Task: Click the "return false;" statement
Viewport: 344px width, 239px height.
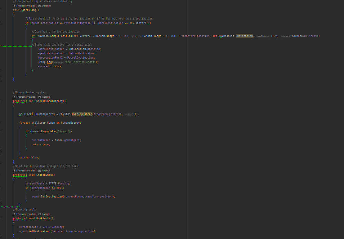Action: [29, 157]
